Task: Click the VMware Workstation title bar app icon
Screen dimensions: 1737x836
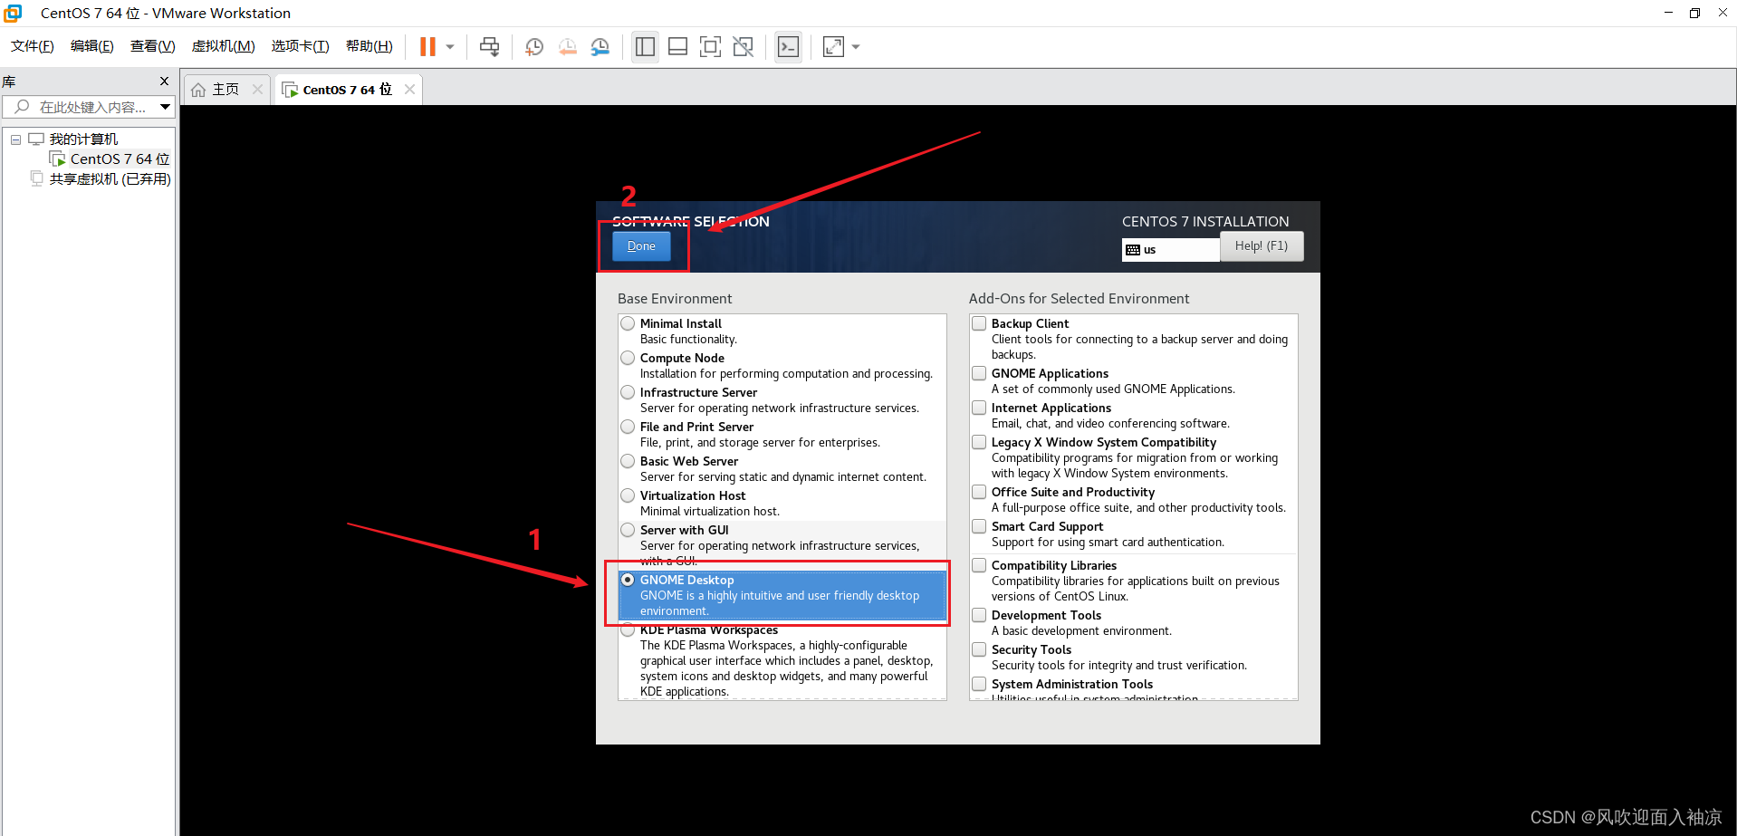Action: click(x=13, y=13)
